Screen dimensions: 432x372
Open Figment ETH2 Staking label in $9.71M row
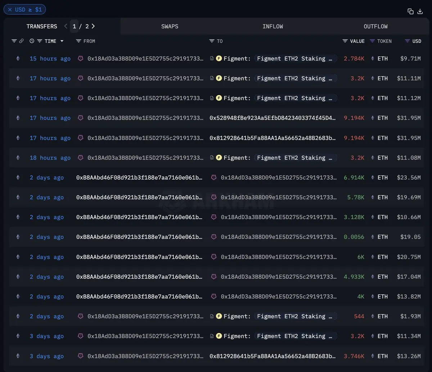coord(296,58)
